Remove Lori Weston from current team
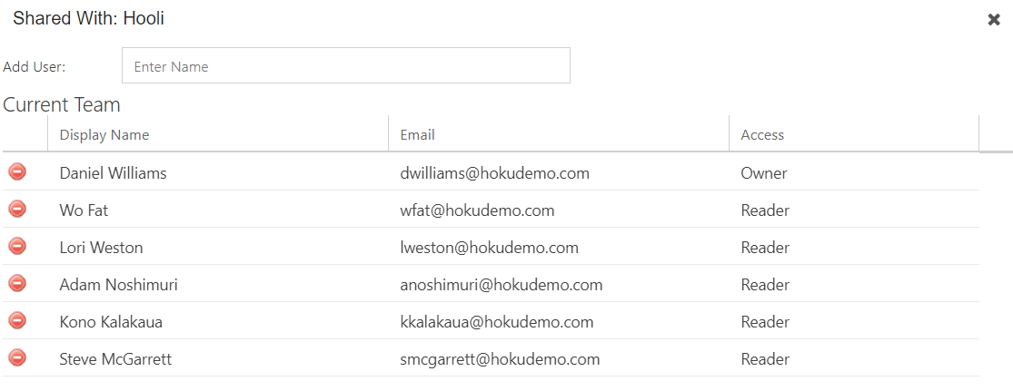The image size is (1013, 391). coord(17,246)
